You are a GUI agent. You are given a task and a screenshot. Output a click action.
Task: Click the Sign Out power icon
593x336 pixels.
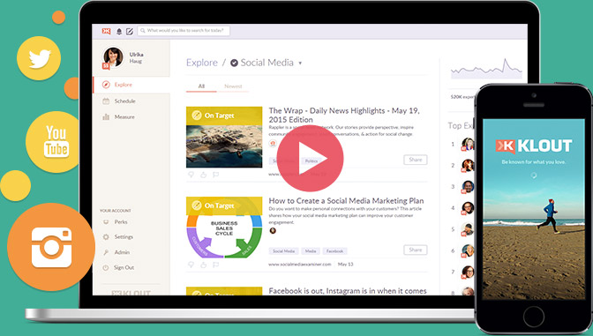click(x=106, y=267)
